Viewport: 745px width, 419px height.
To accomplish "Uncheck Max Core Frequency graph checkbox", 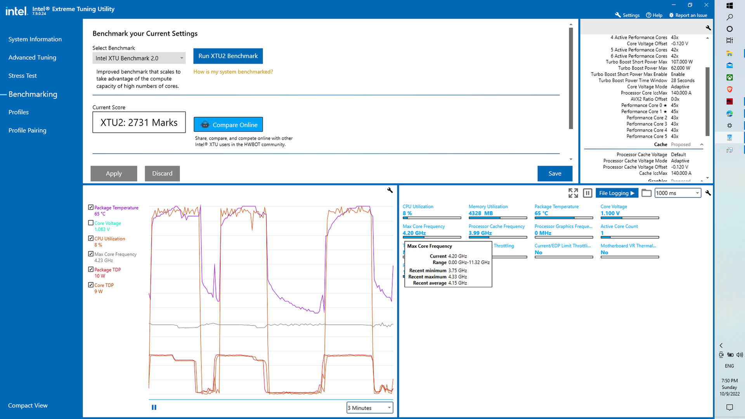I will click(91, 254).
